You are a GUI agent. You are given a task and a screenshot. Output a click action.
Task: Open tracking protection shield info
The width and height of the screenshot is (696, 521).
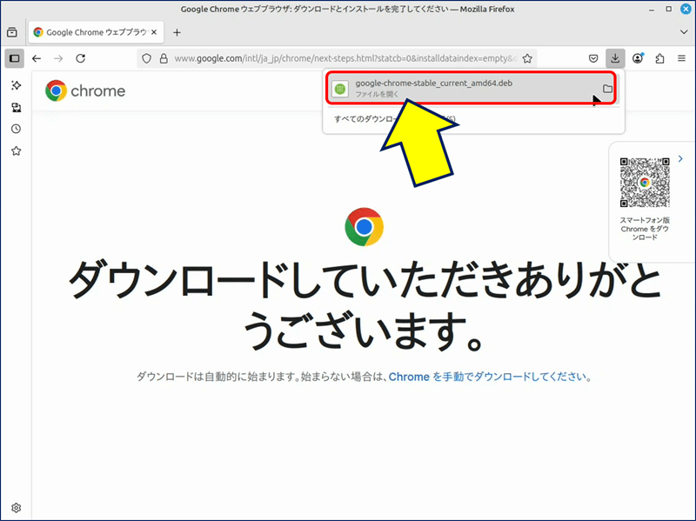tap(146, 58)
